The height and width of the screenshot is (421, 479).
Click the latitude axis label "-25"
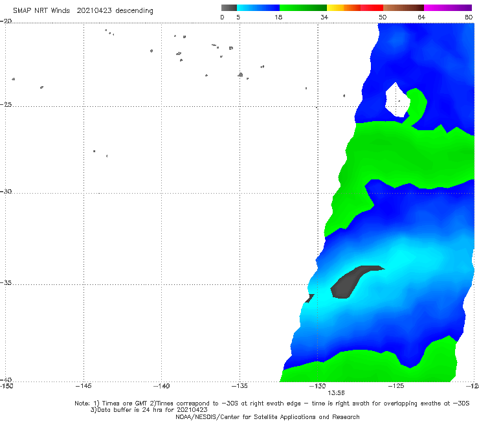click(x=6, y=104)
